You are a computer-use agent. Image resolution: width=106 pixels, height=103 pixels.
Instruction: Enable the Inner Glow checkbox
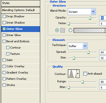[x=4, y=35]
